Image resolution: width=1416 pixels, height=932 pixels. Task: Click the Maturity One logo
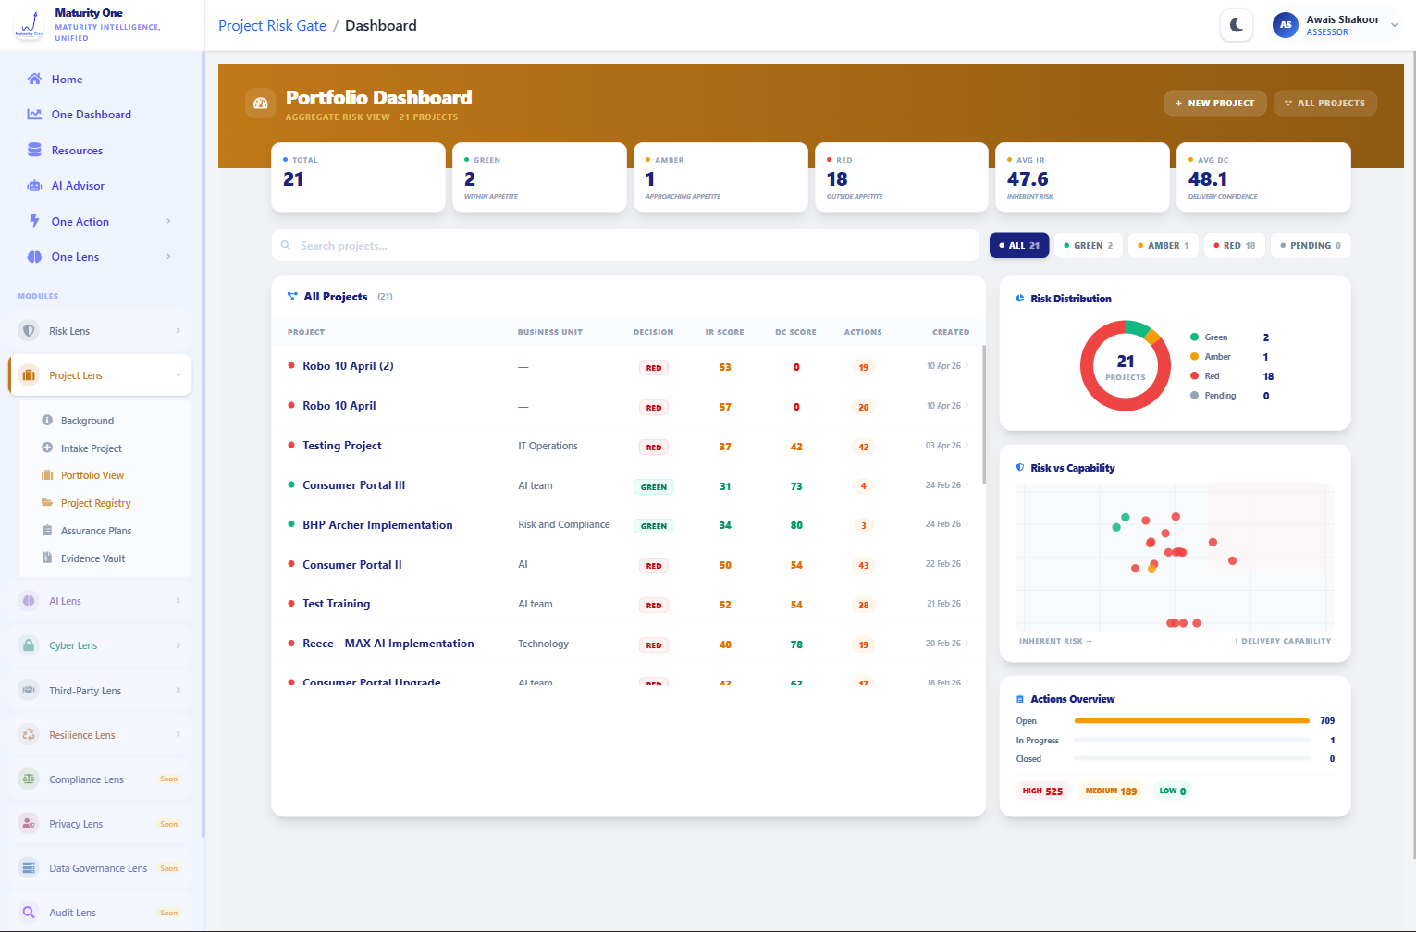tap(29, 25)
